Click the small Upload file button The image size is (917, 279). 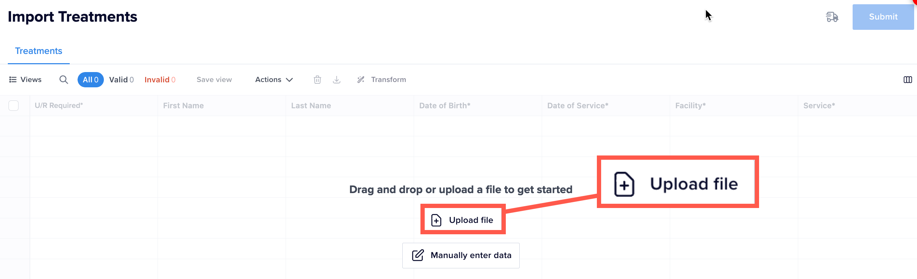462,220
